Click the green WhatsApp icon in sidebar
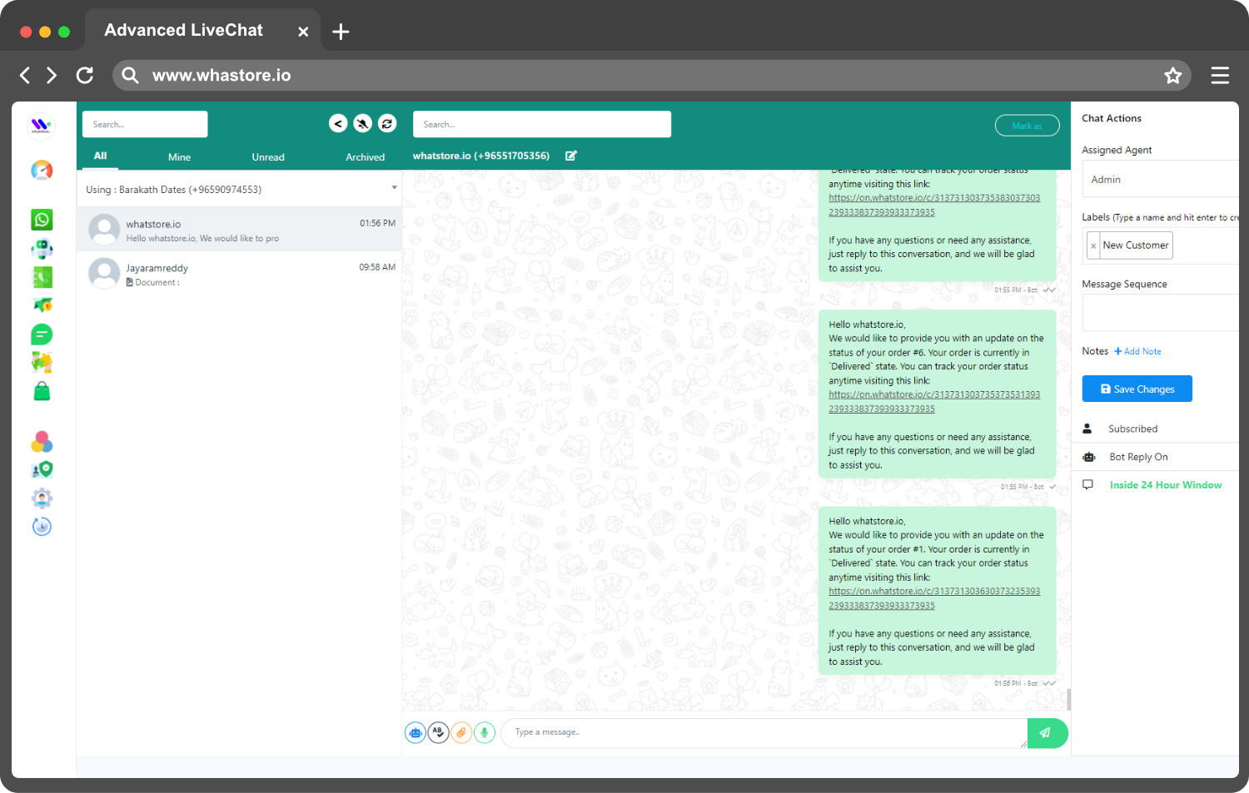1249x793 pixels. tap(42, 220)
